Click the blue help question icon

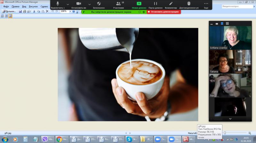tap(74, 11)
